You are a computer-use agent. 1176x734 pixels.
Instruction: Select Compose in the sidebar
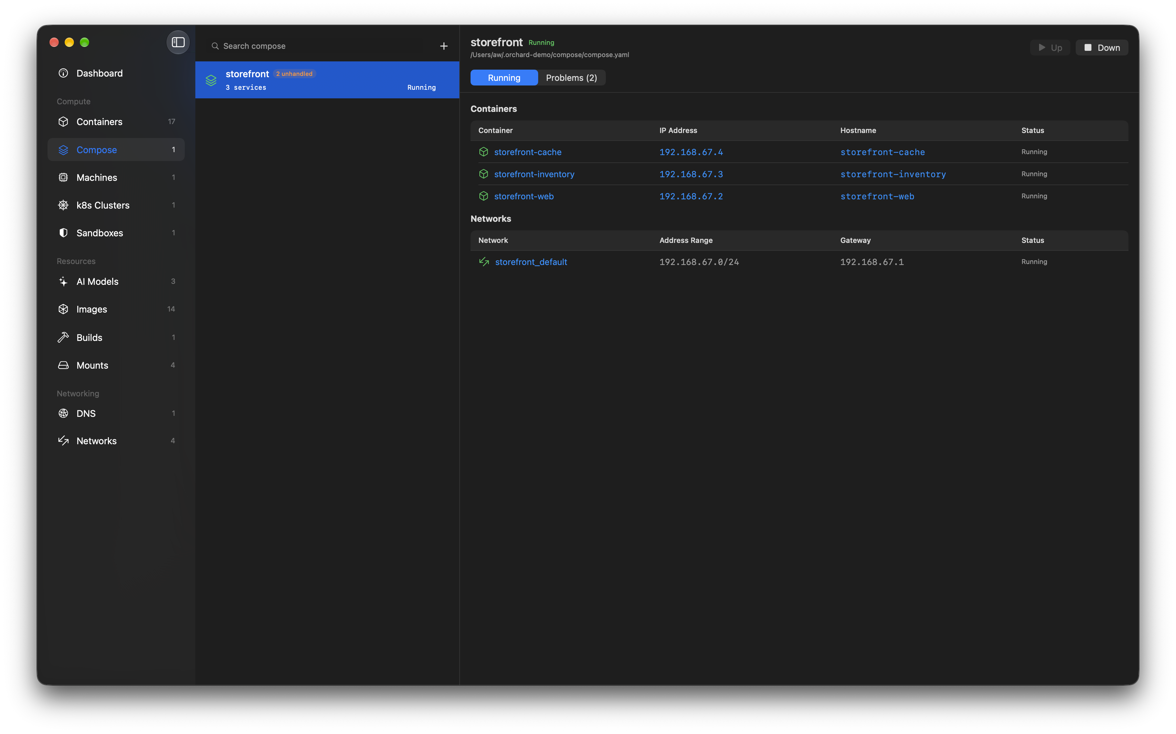tap(116, 150)
